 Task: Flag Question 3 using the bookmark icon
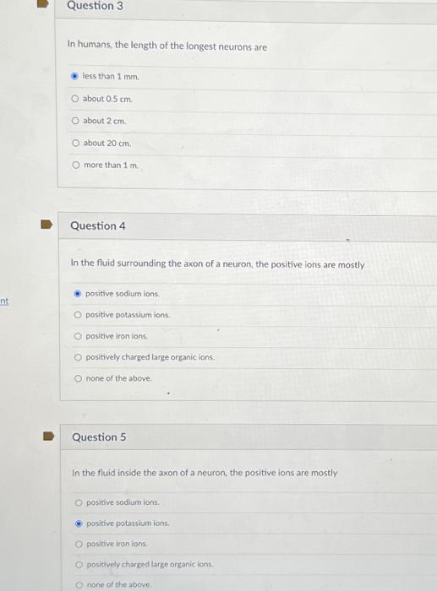43,3
